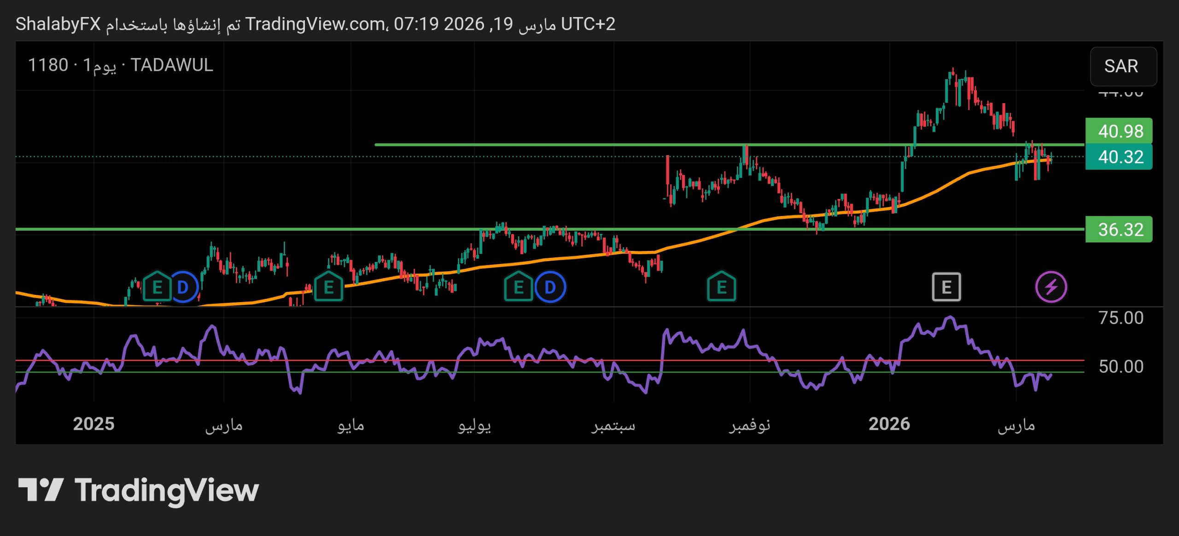
Task: Click the 2025 label on time axis
Action: click(x=93, y=424)
